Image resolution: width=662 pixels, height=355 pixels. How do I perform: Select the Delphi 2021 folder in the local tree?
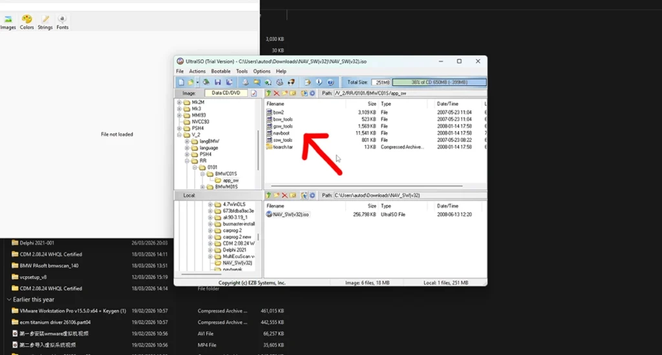[x=234, y=250]
